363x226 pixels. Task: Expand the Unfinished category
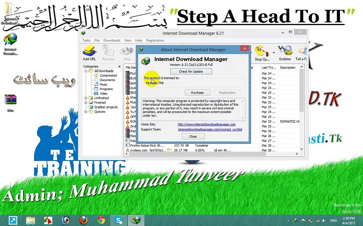click(86, 98)
